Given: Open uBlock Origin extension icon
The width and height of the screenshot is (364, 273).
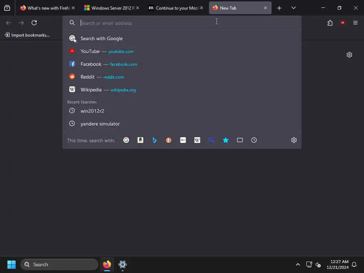Looking at the screenshot, I should pyautogui.click(x=343, y=23).
